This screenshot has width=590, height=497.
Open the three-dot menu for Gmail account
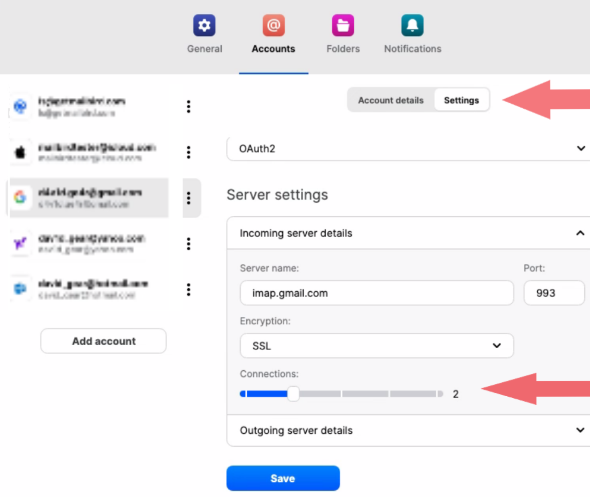[188, 198]
